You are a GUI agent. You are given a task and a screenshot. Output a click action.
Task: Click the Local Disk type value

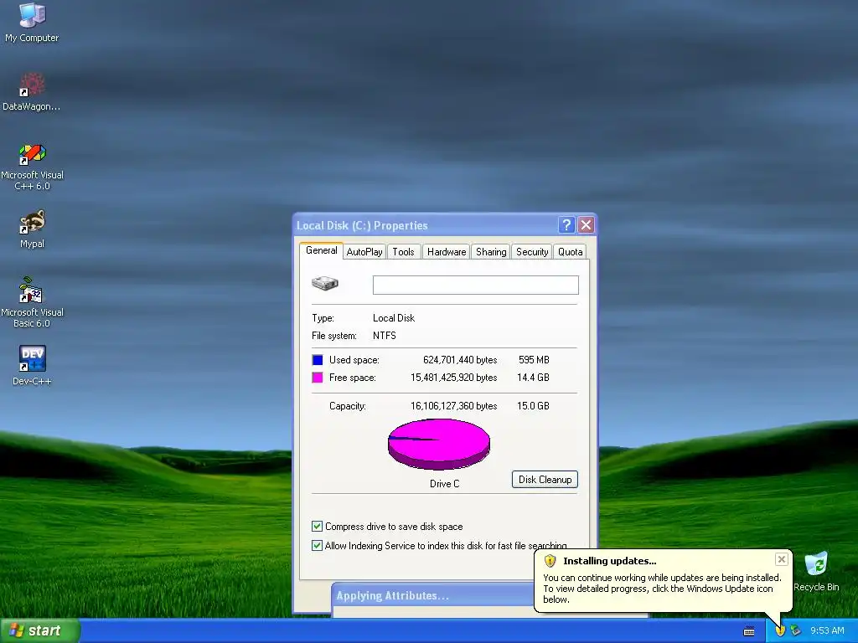[394, 317]
